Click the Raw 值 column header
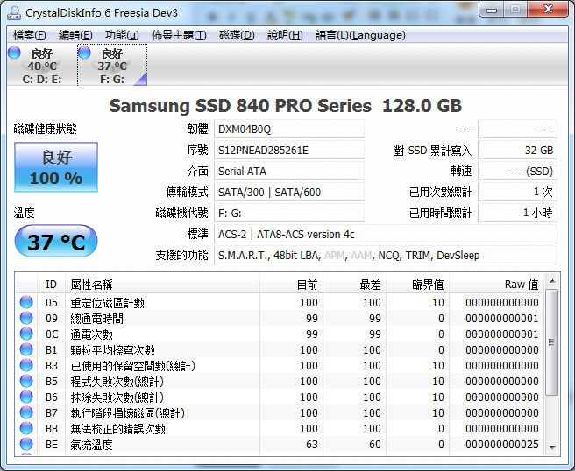Screen dimensions: 575x471 496,285
